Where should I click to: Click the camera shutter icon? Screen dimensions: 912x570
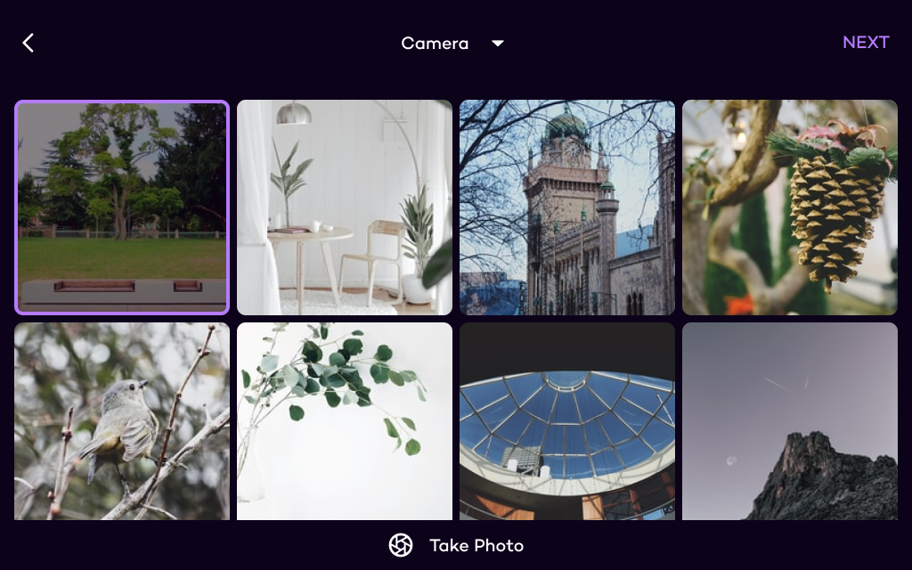tap(401, 545)
